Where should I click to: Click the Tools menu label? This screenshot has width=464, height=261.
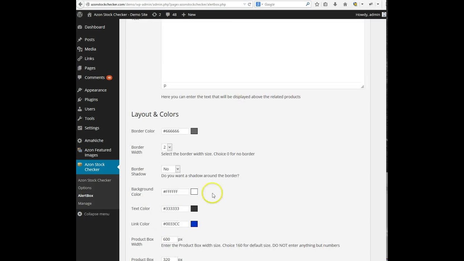90,119
